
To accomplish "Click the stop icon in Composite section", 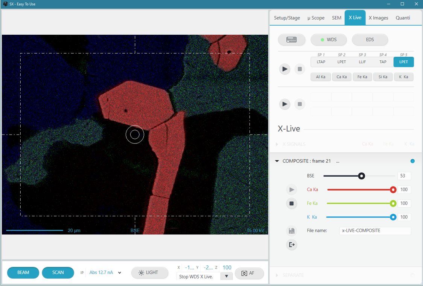I will pyautogui.click(x=291, y=203).
